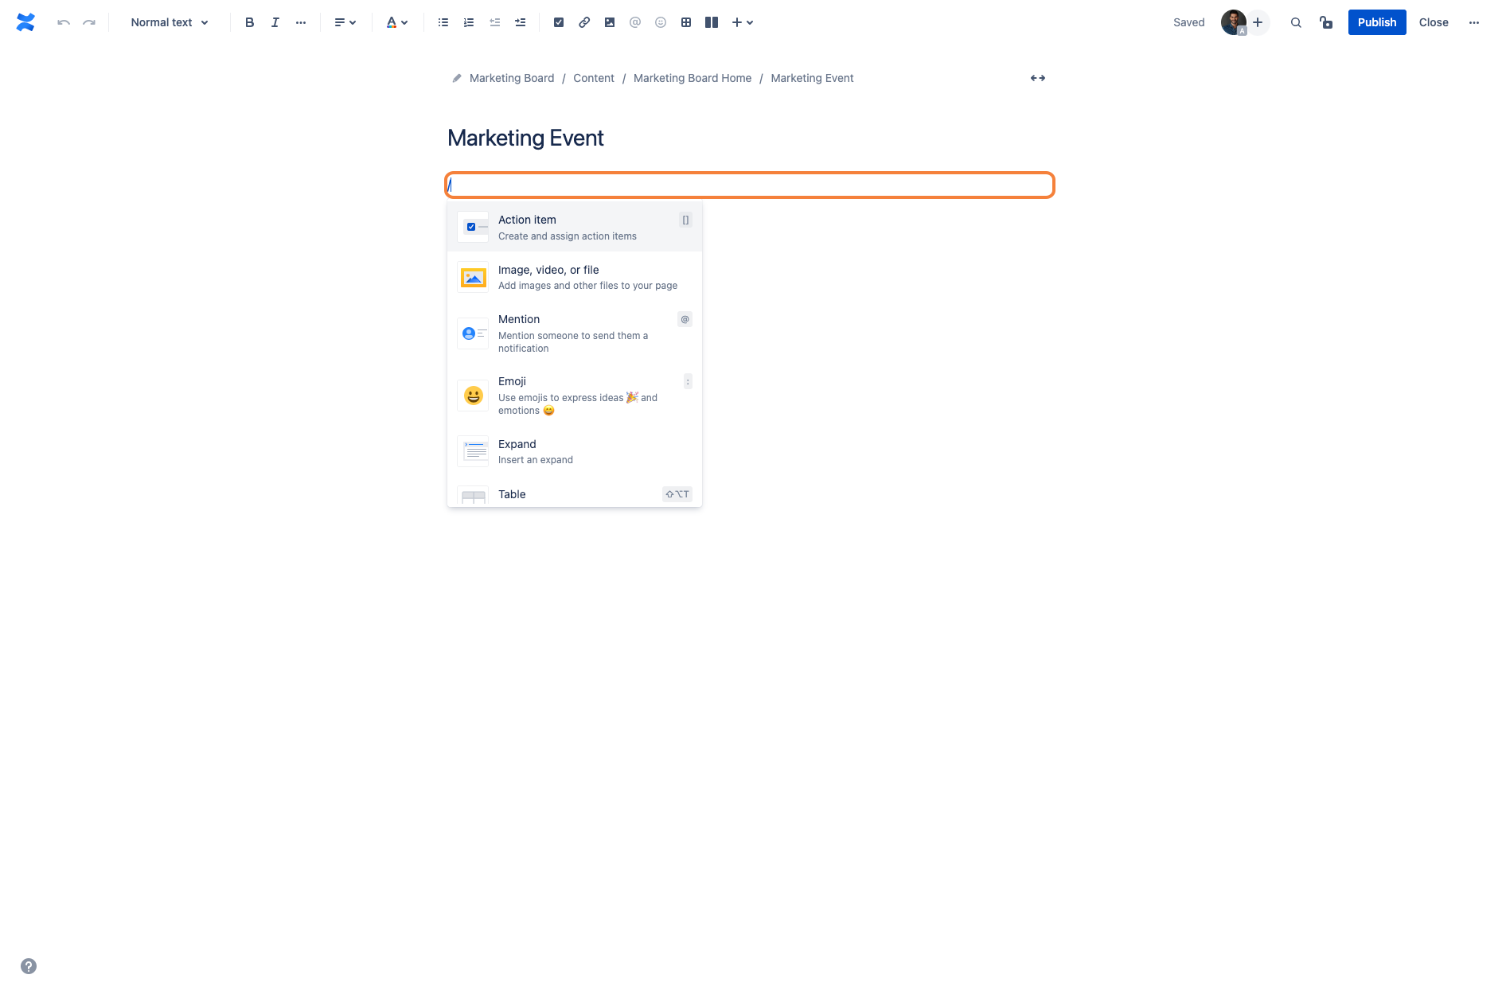Insert table using toolbar icon
Image resolution: width=1506 pixels, height=998 pixels.
pyautogui.click(x=686, y=22)
